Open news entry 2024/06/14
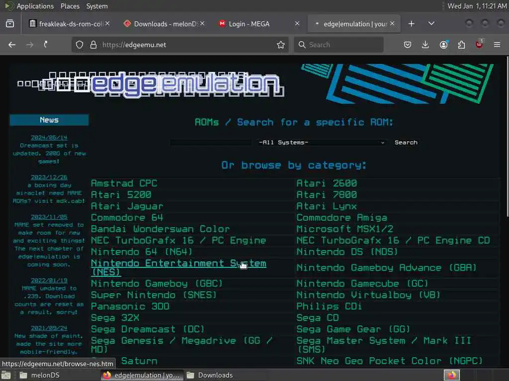 click(x=49, y=137)
